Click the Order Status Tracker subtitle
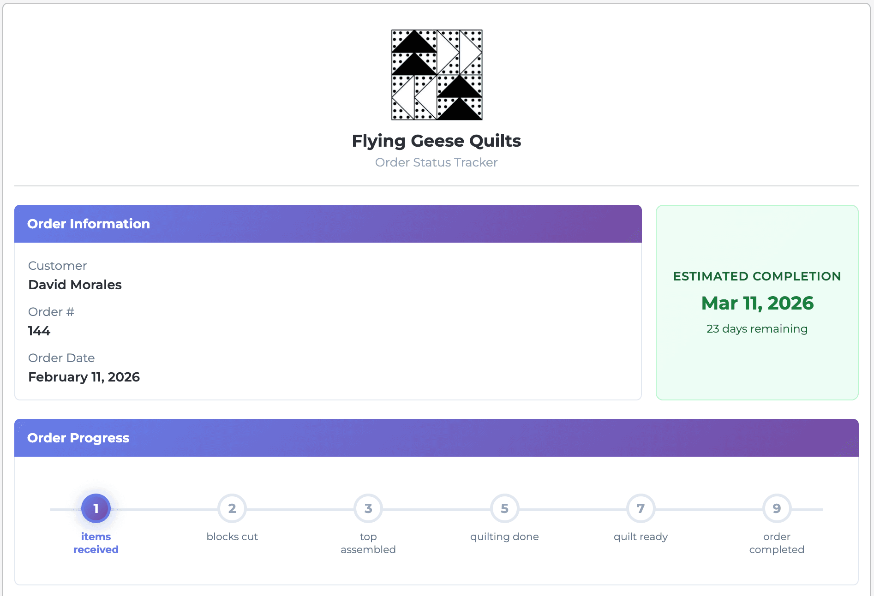The height and width of the screenshot is (596, 874). pos(436,162)
